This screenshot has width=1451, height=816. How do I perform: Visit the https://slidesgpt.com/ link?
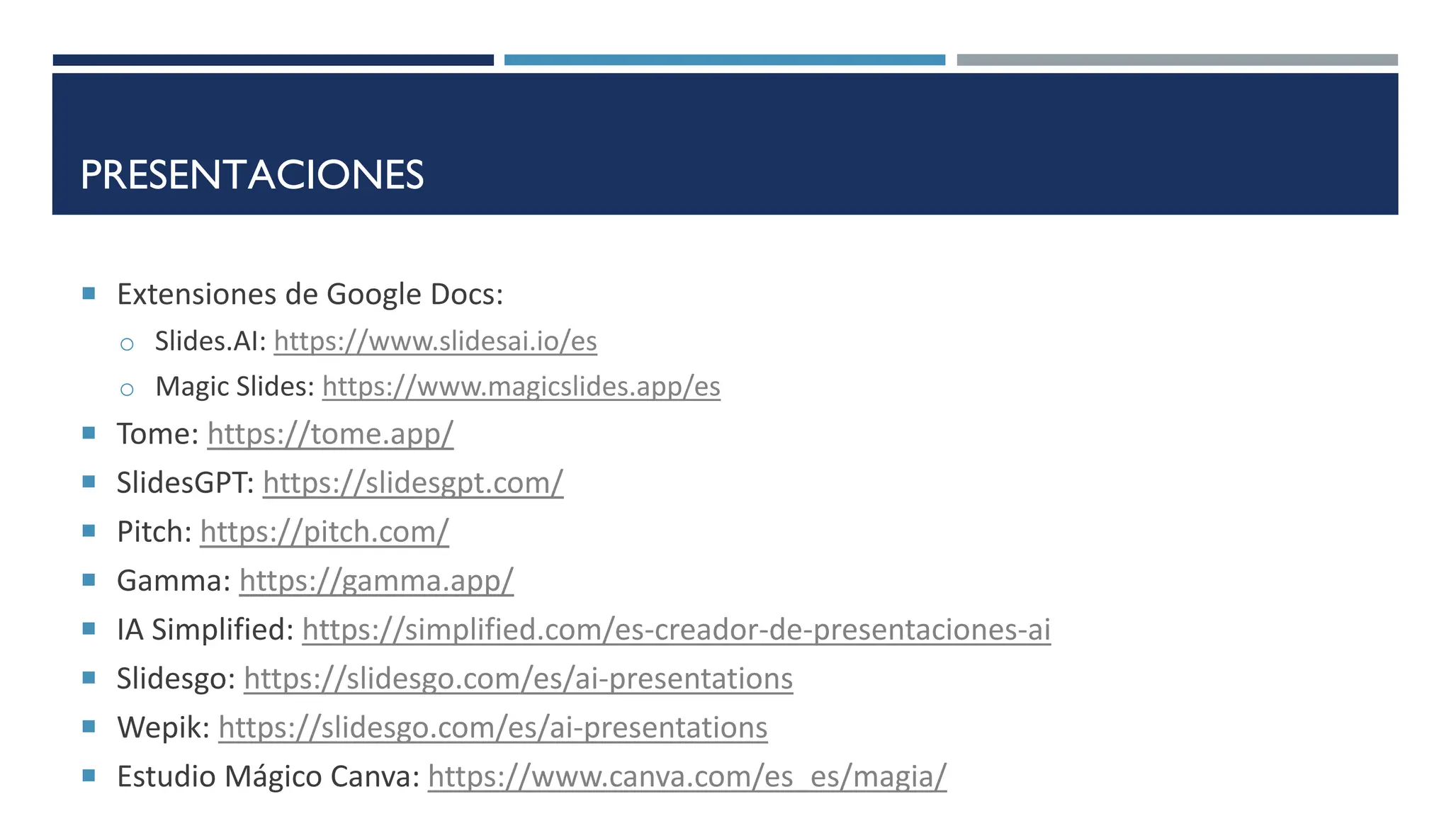[413, 483]
